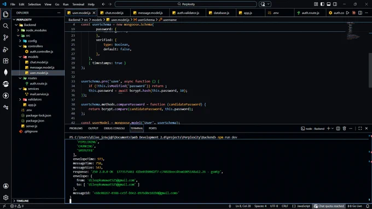Image resolution: width=372 pixels, height=209 pixels.
Task: Open the Extensions view icon
Action: coord(5,61)
